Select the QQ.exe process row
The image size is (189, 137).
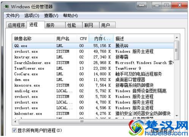point(93,46)
